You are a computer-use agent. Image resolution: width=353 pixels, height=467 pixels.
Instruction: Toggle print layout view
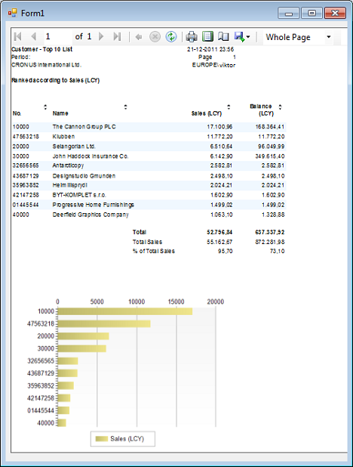tap(207, 36)
